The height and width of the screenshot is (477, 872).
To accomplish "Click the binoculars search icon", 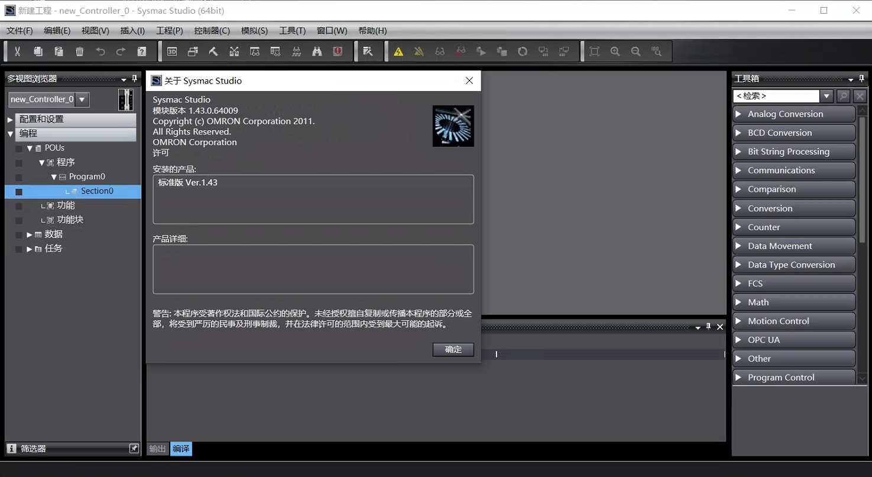I will [317, 51].
